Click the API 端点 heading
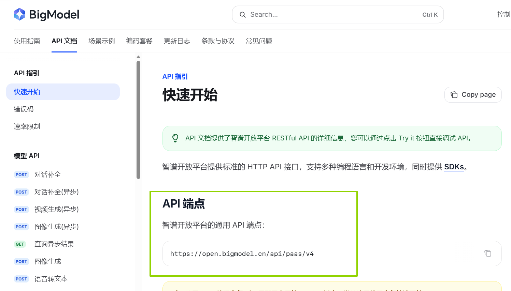This screenshot has width=511, height=291. [184, 203]
